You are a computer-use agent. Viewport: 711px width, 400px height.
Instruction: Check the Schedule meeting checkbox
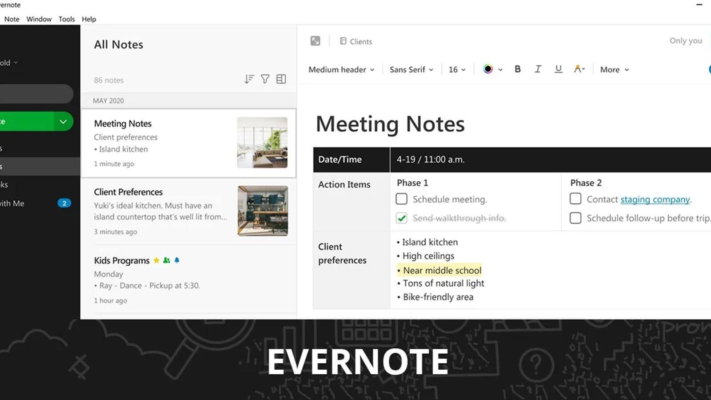tap(401, 199)
